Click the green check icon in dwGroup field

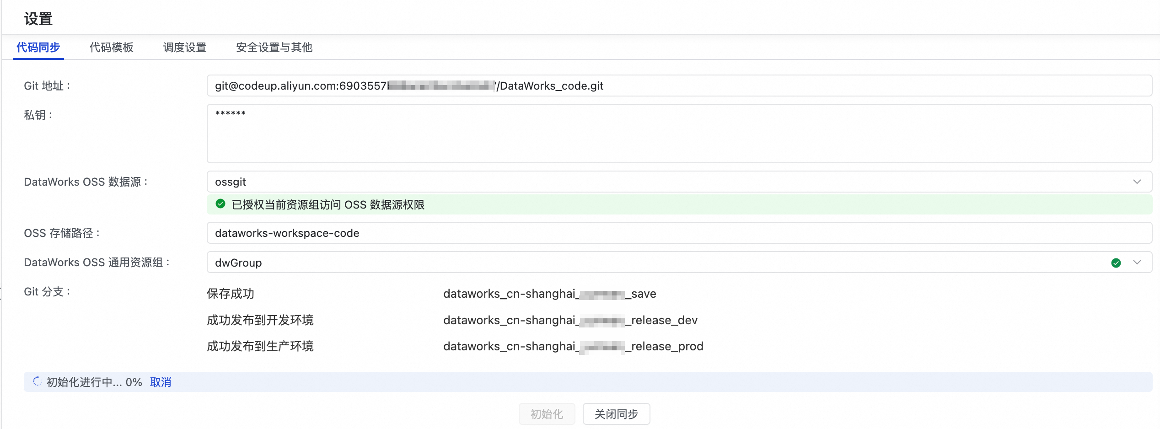coord(1116,263)
